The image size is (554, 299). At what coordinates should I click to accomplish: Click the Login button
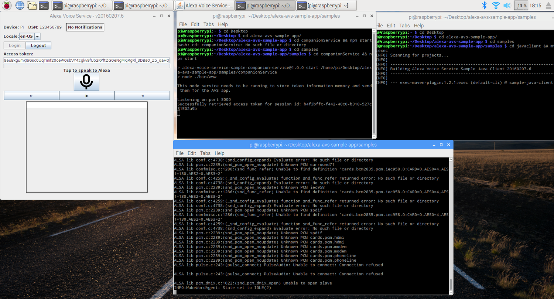[15, 45]
